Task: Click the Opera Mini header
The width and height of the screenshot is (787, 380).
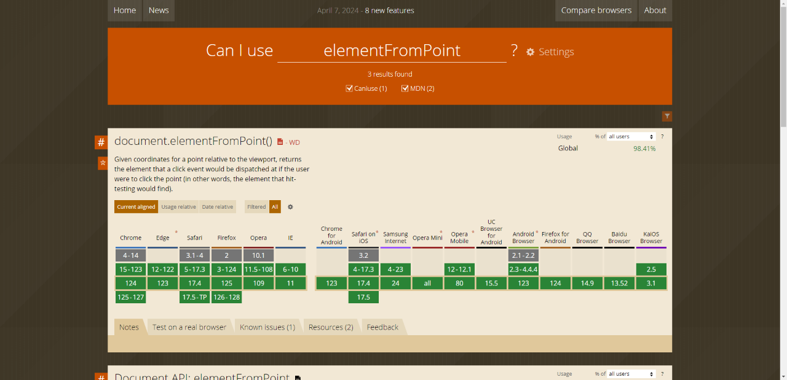Action: 427,238
